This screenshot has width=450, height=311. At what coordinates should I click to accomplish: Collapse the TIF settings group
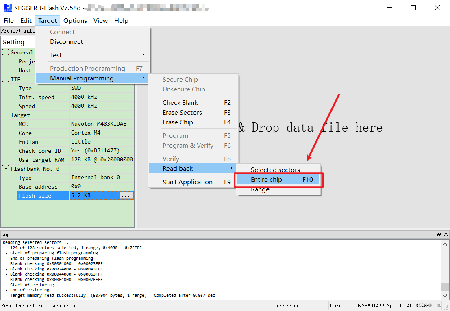5,79
